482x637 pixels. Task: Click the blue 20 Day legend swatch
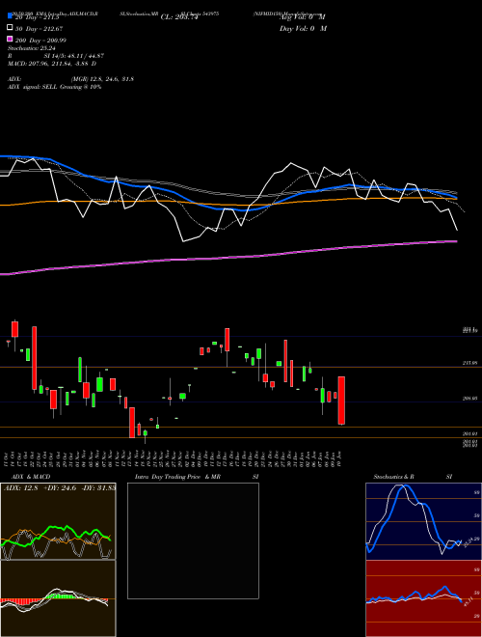[10, 16]
